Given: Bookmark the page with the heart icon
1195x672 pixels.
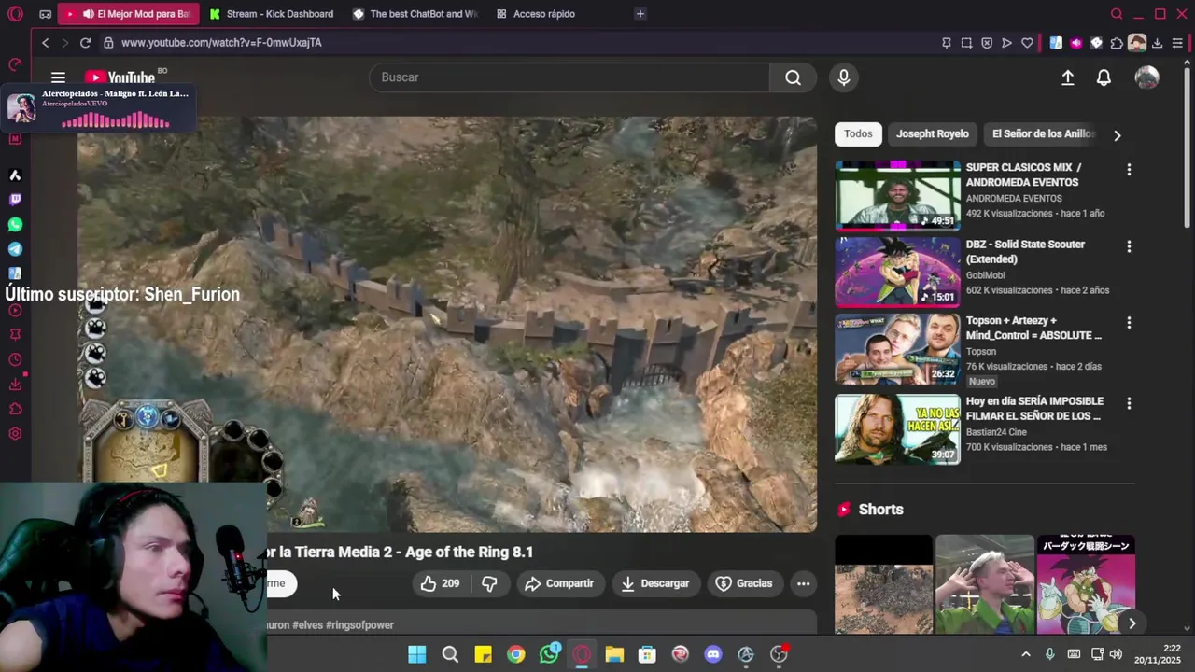Looking at the screenshot, I should click(x=1027, y=43).
